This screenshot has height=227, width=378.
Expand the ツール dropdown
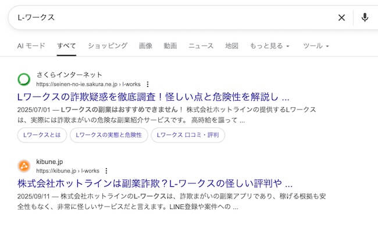click(x=316, y=45)
